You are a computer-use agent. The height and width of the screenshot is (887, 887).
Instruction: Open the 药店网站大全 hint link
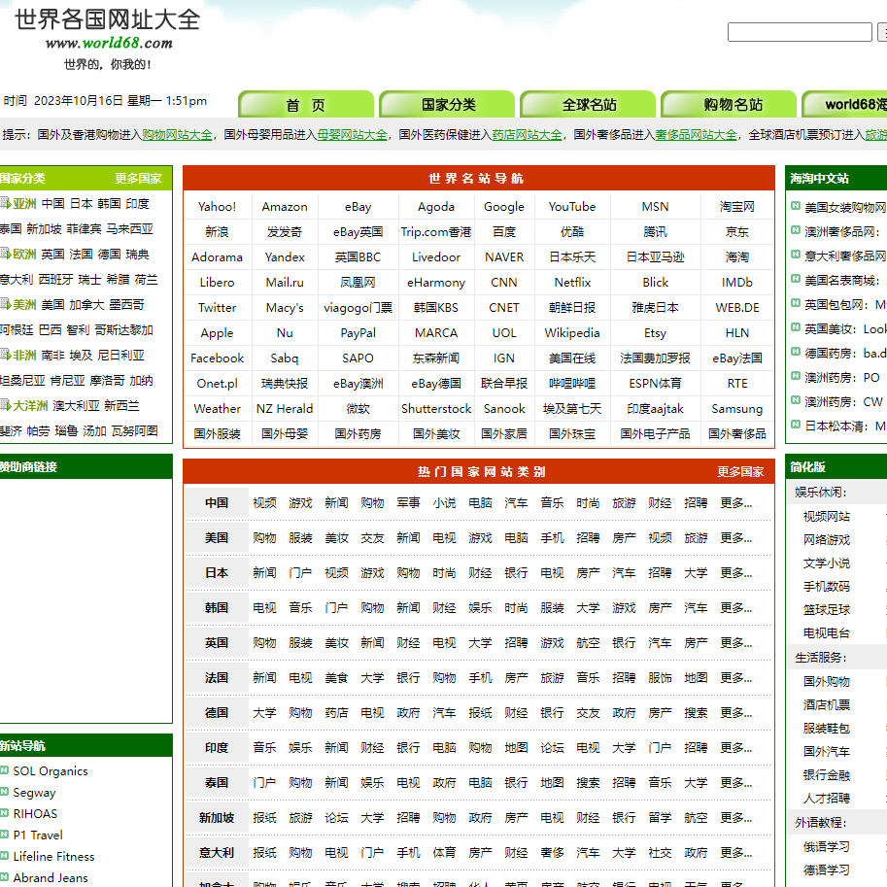tap(527, 135)
